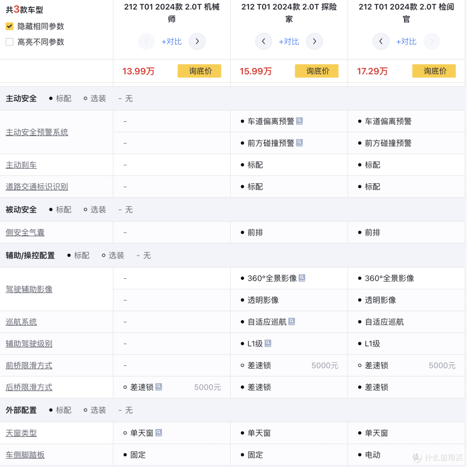Open image icon next to 机械师 单天窗
467x467 pixels.
[x=159, y=432]
